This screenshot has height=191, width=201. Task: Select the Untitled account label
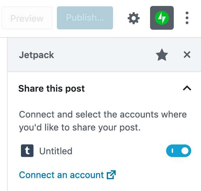point(56,151)
